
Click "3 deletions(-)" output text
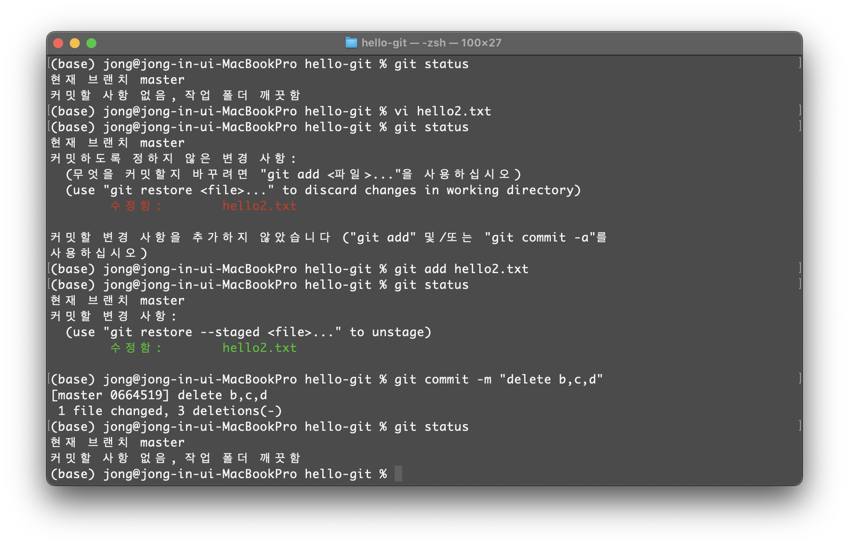[x=230, y=411]
